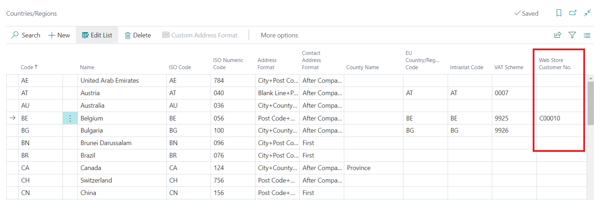Open Custom Address Format
This screenshot has height=200, width=594.
[x=200, y=35]
